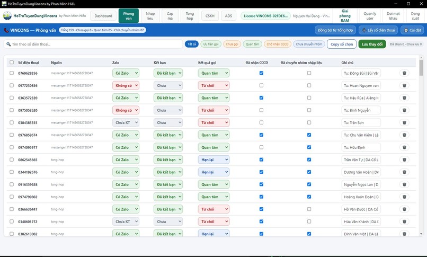
Task: Click Đồng bộ từ Tổng hợp button
Action: tap(335, 30)
